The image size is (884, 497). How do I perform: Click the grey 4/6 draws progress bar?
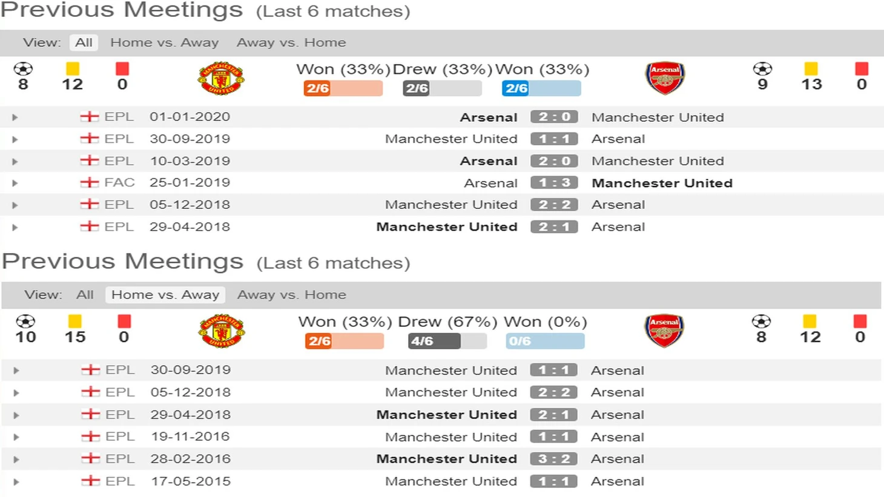click(x=447, y=341)
